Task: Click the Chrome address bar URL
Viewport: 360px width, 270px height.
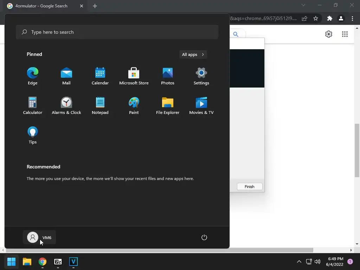Action: click(263, 18)
